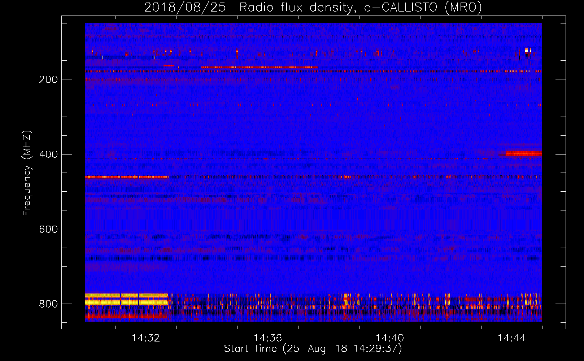
Task: Click the bright yellow emission band near 800 MHz
Action: click(x=126, y=299)
